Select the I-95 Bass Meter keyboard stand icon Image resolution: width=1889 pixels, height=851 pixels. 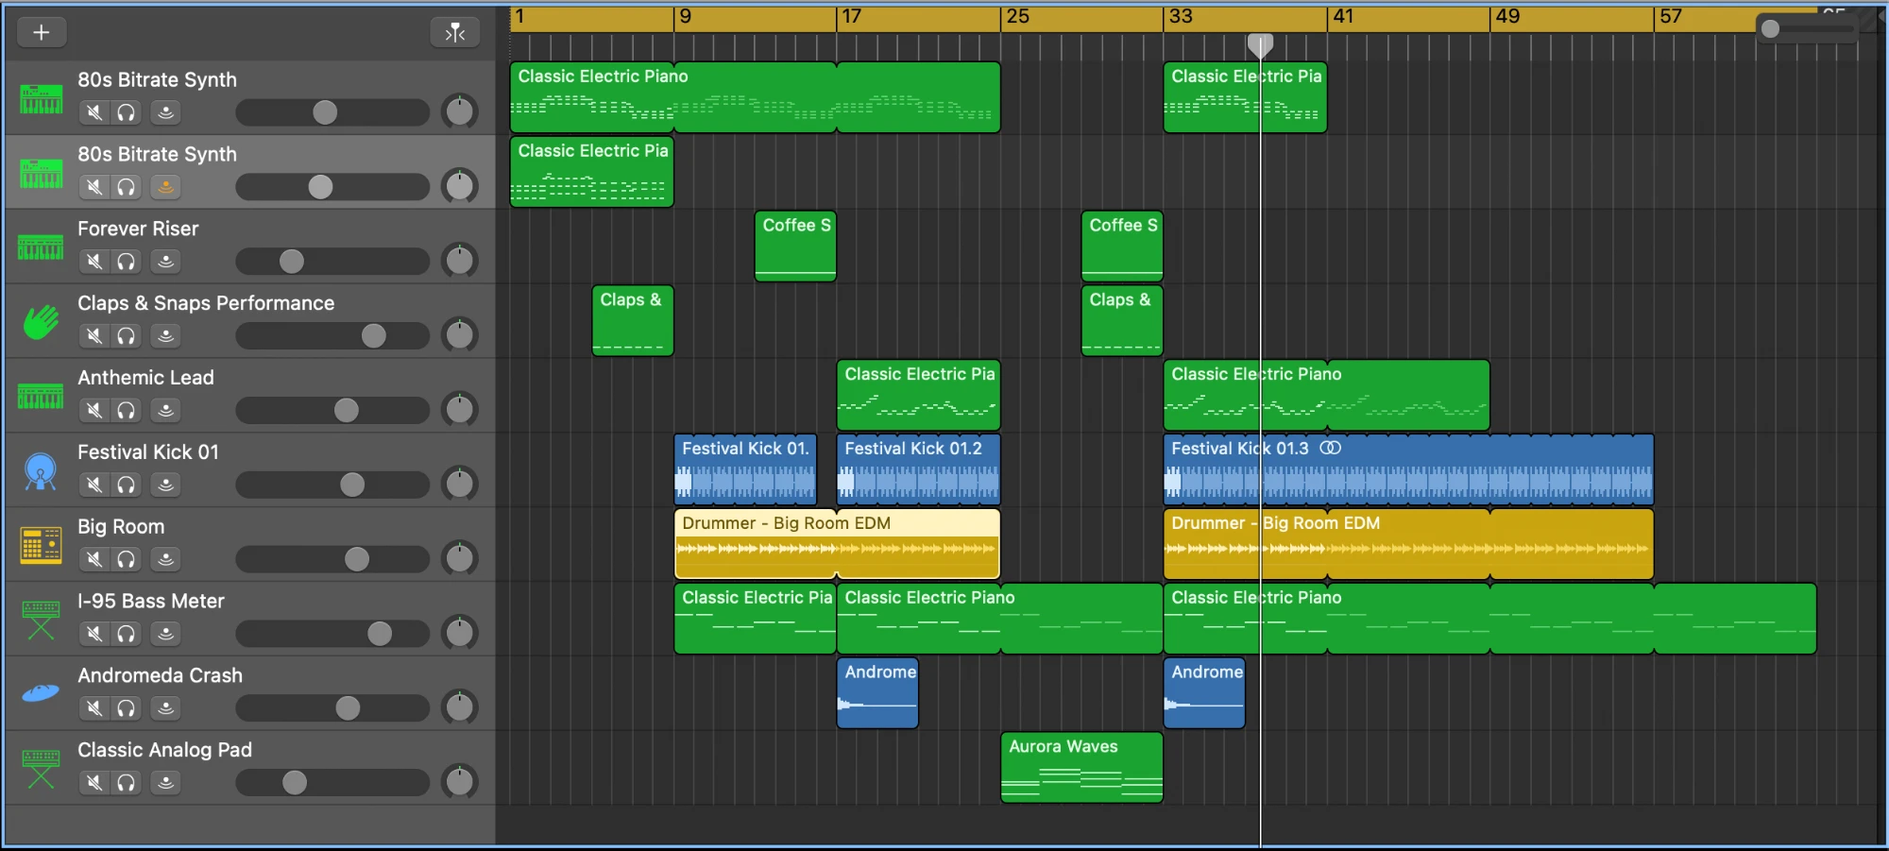coord(41,620)
